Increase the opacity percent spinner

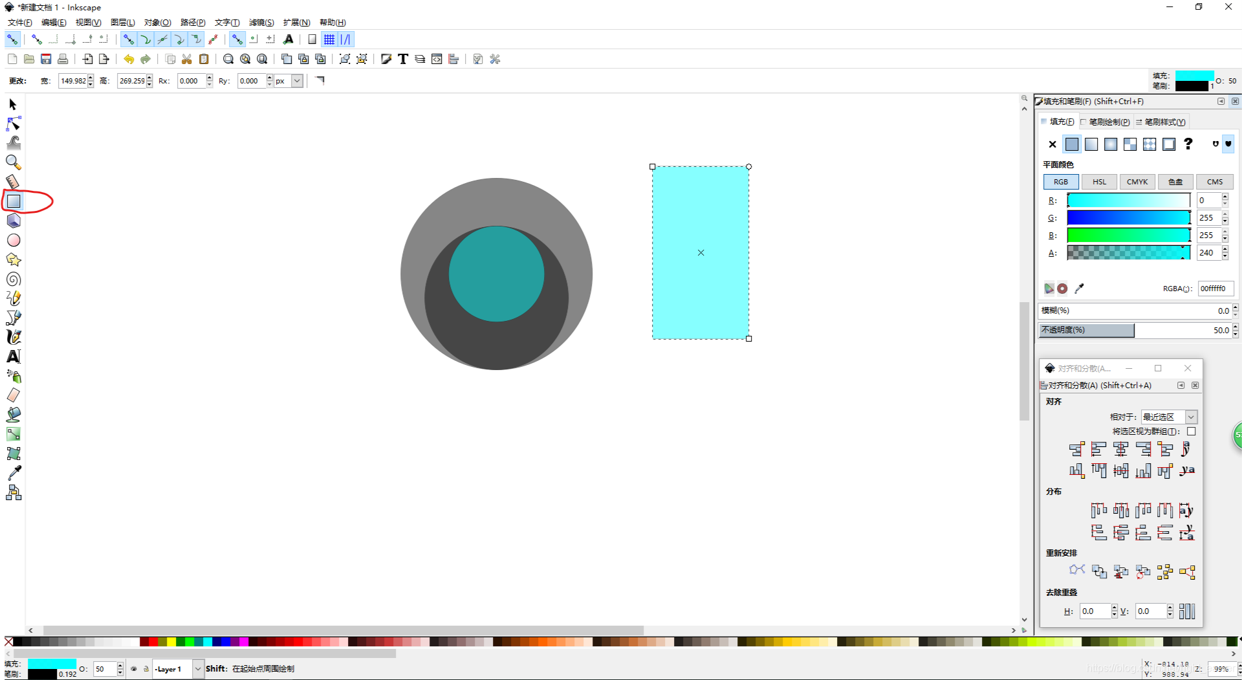[x=1235, y=327]
